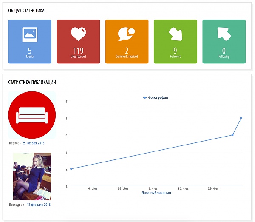Open the teal Following tile
The height and width of the screenshot is (222, 255).
[x=224, y=42]
